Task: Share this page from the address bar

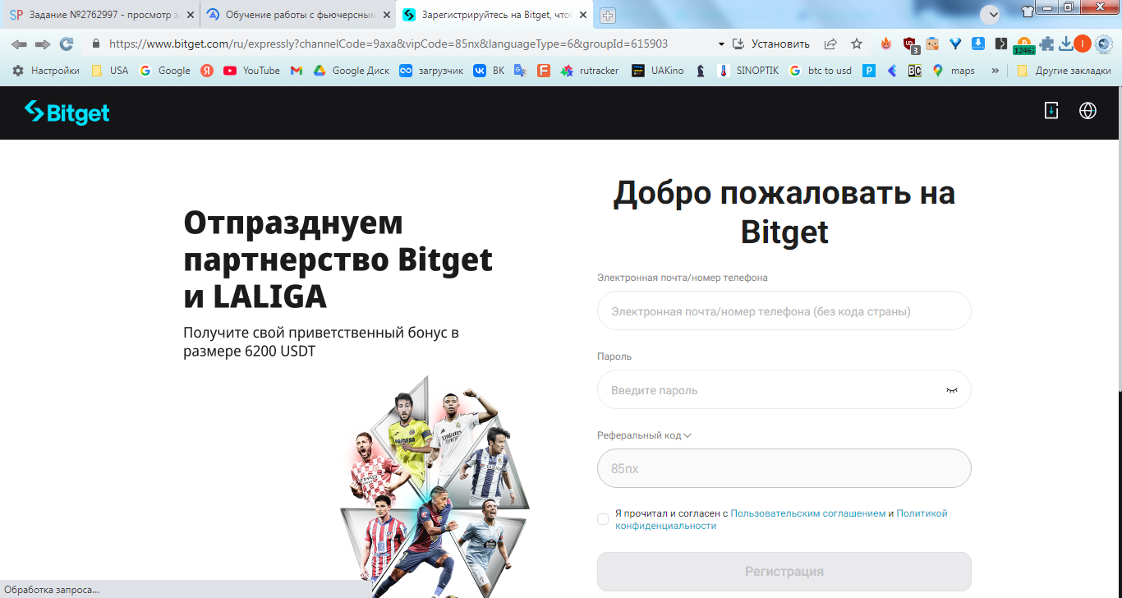Action: click(830, 44)
